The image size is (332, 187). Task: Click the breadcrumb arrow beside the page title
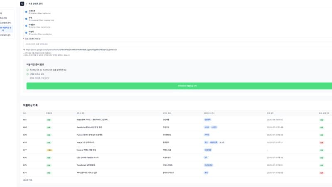click(26, 4)
